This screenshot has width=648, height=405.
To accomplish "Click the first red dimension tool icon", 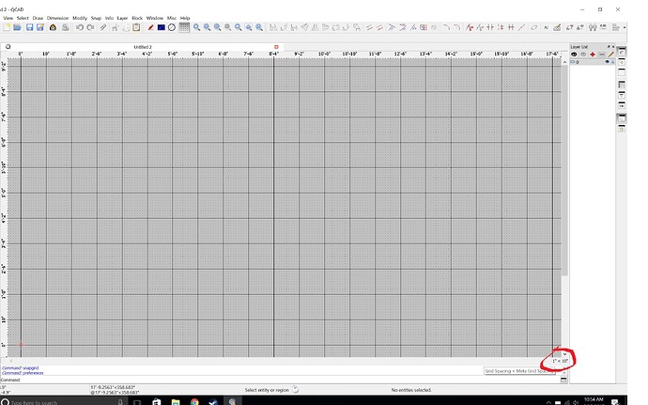I will tap(469, 27).
